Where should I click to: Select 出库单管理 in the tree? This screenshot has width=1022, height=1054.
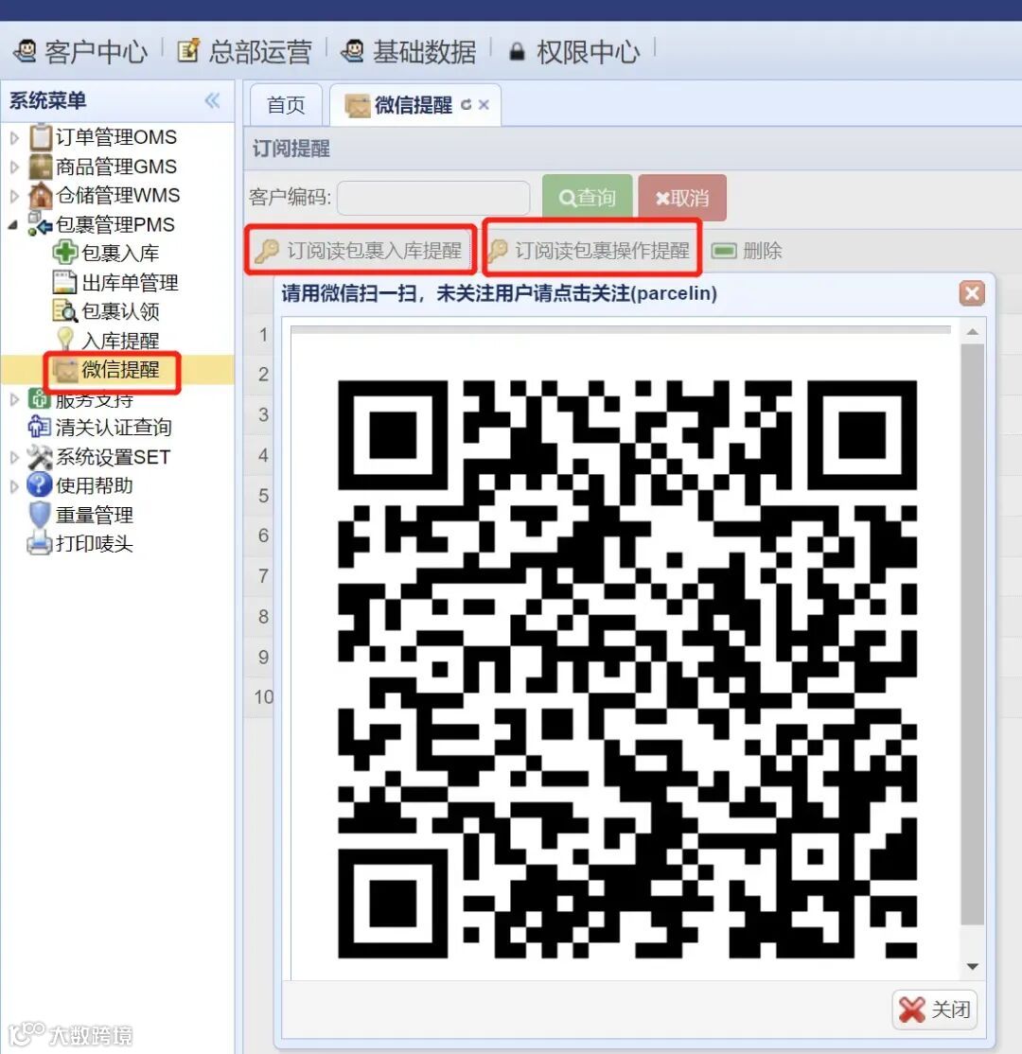[130, 282]
